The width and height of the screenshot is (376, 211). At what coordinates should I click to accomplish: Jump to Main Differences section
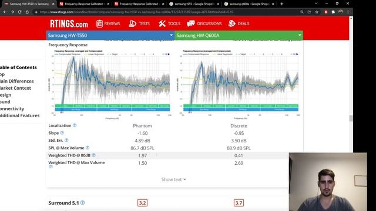click(x=17, y=81)
